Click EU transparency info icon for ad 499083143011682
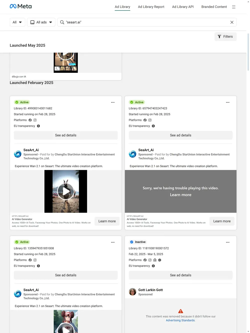The width and height of the screenshot is (250, 333). [x=38, y=126]
